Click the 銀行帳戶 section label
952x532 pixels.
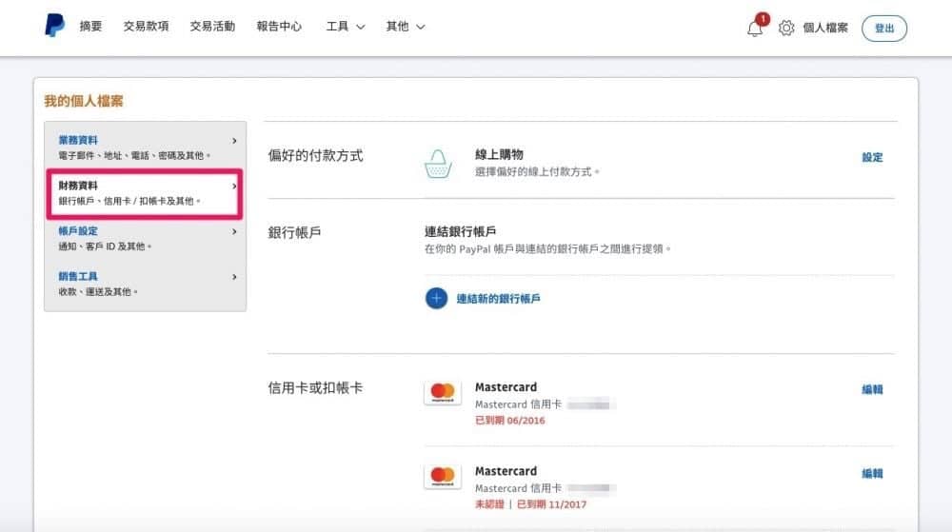pos(294,232)
